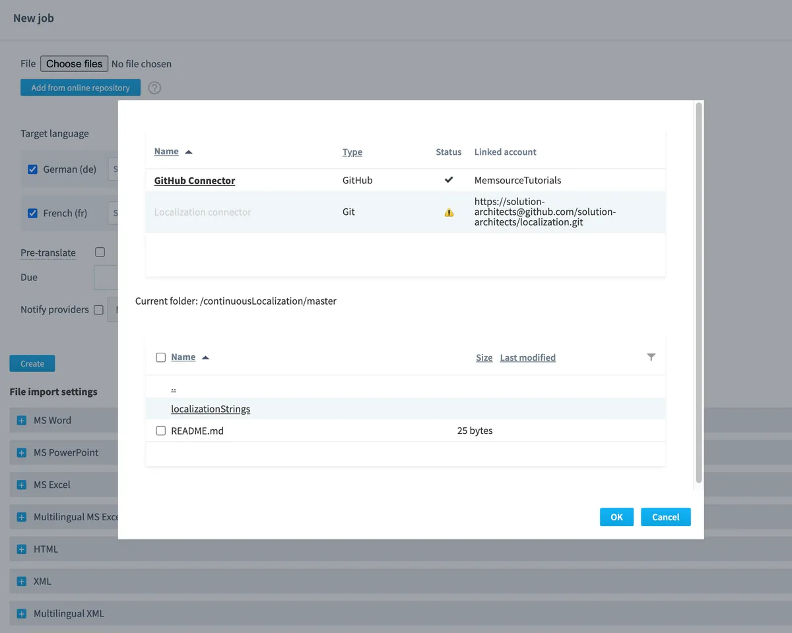792x633 pixels.
Task: Click sort arrow beside file Name header
Action: pos(205,357)
